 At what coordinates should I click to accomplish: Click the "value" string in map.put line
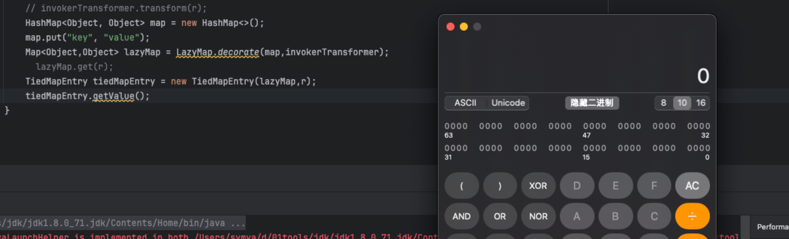pos(121,37)
